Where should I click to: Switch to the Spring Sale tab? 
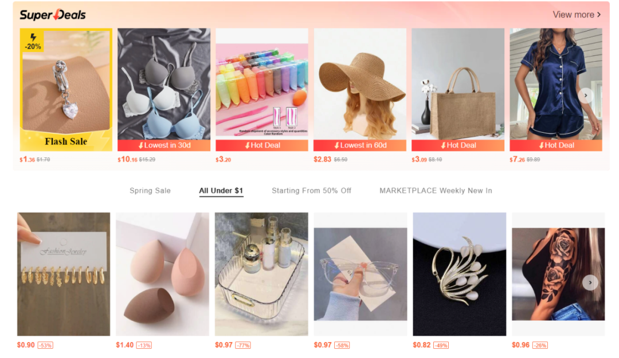click(150, 190)
